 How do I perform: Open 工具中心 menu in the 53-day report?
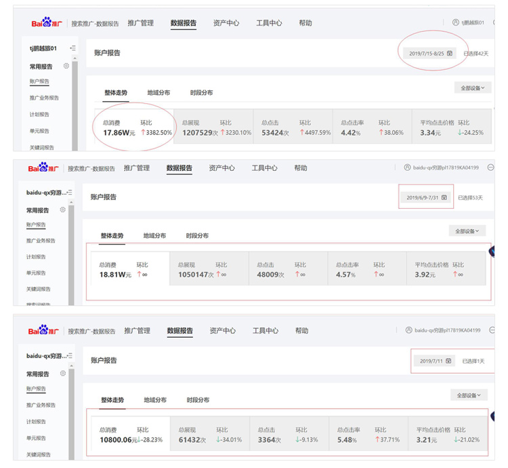coord(265,168)
